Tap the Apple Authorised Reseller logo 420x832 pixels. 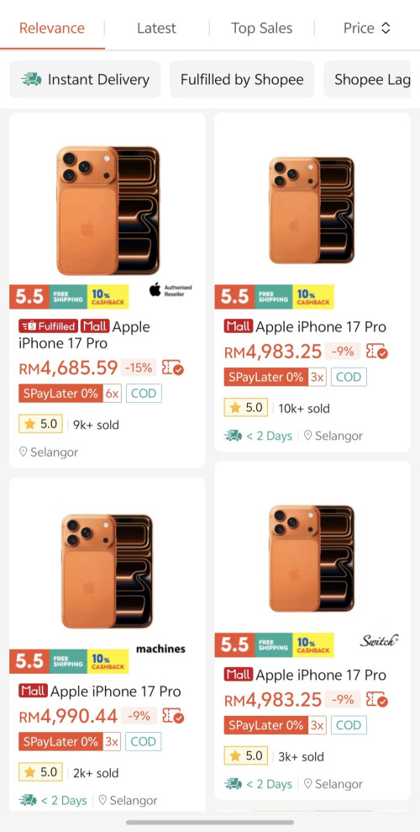click(170, 290)
